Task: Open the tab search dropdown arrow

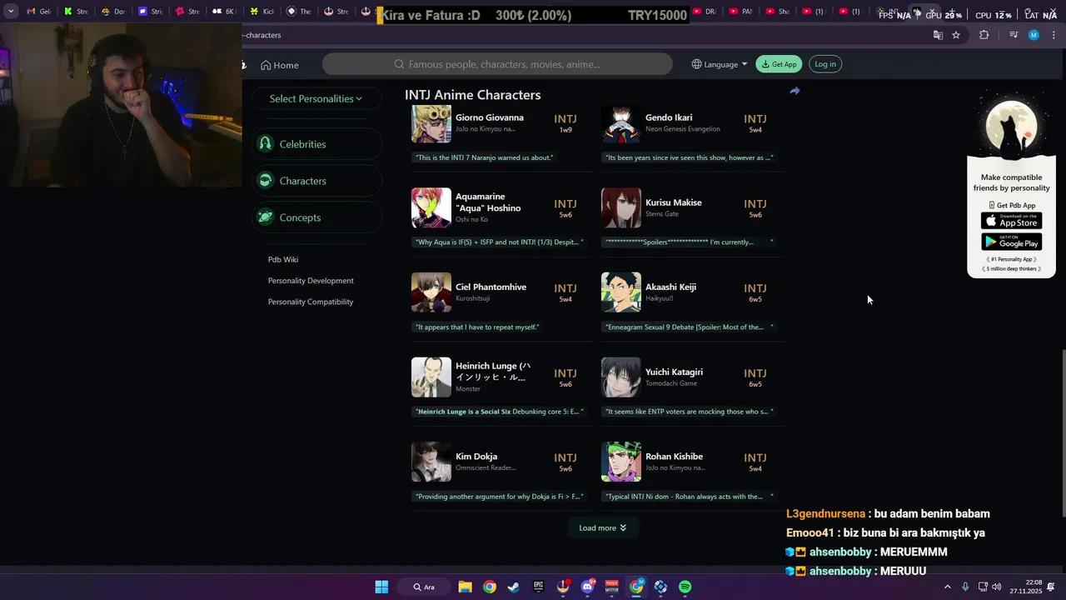Action: click(x=11, y=12)
